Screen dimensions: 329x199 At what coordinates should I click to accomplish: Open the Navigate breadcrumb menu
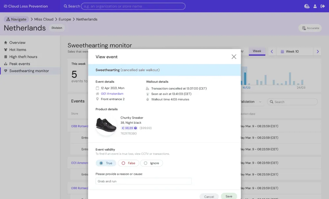coord(16,19)
